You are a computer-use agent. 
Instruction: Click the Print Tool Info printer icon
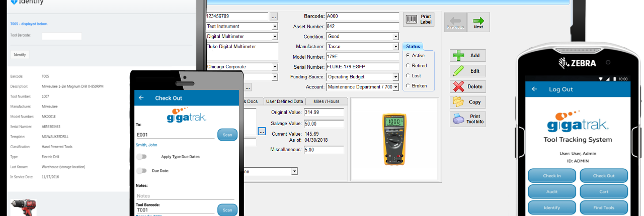pos(458,119)
